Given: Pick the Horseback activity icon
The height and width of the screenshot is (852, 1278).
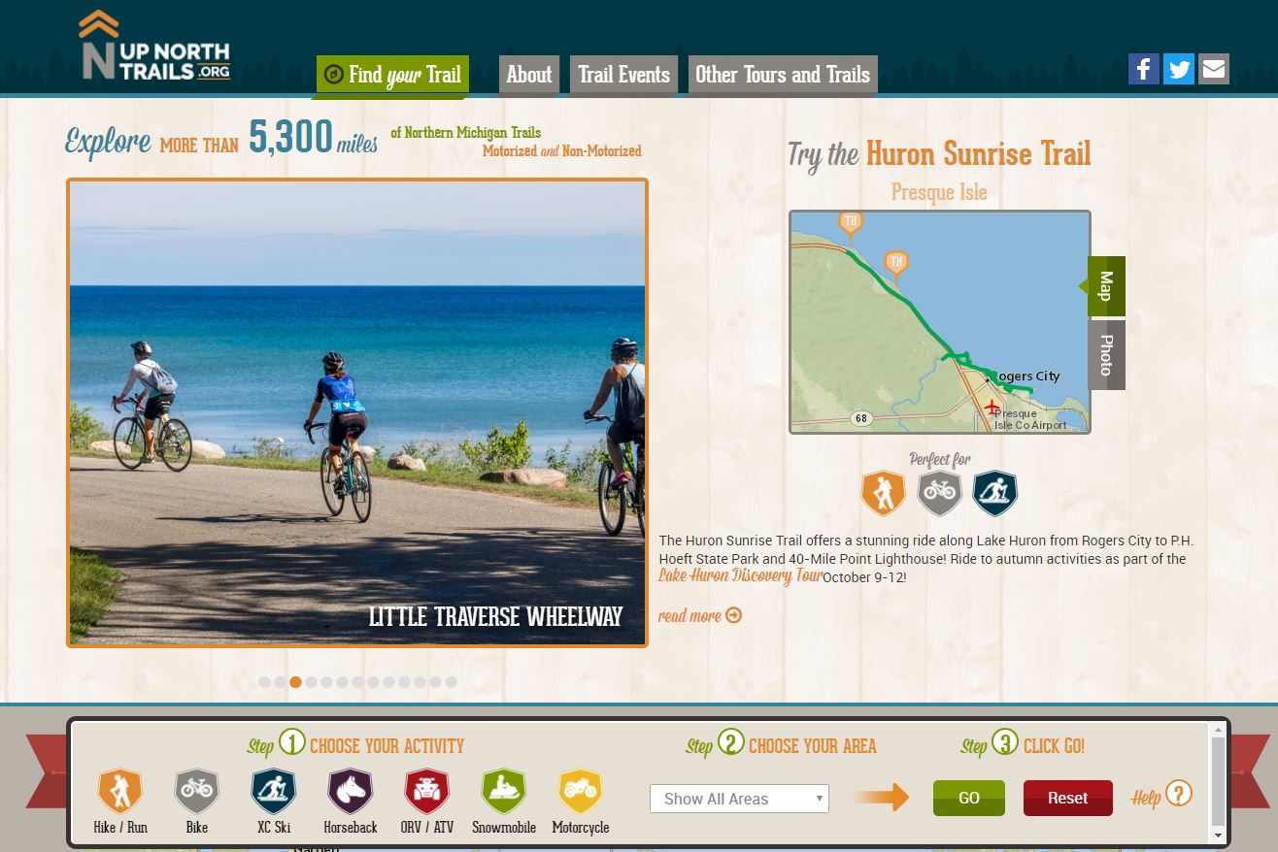Looking at the screenshot, I should click(350, 791).
